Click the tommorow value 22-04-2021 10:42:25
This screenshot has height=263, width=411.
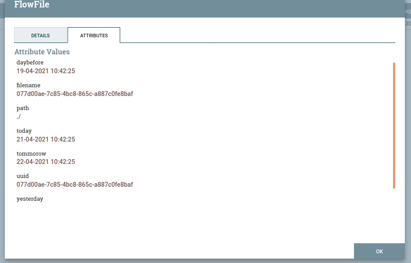[46, 162]
